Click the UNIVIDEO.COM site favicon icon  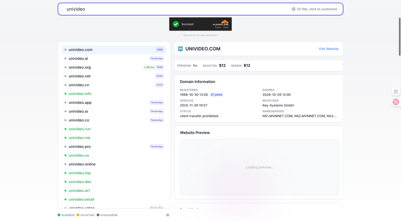(x=180, y=49)
